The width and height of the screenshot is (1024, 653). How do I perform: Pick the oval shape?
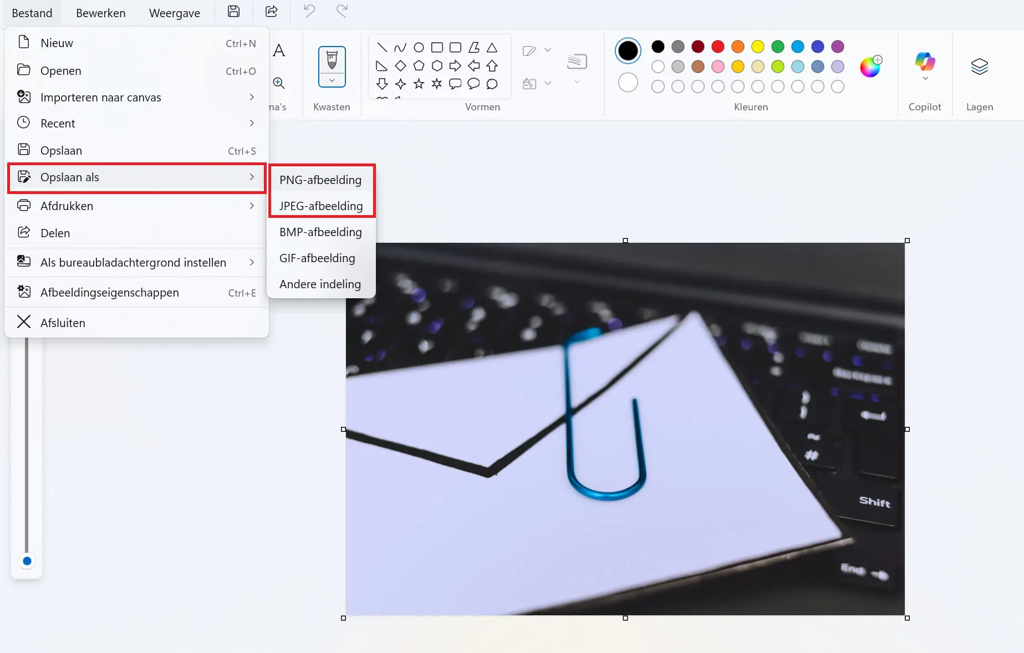(419, 47)
